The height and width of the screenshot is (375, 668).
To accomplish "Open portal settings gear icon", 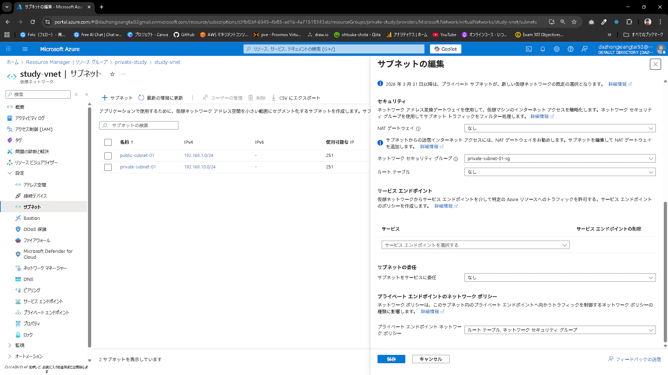I will (556, 49).
